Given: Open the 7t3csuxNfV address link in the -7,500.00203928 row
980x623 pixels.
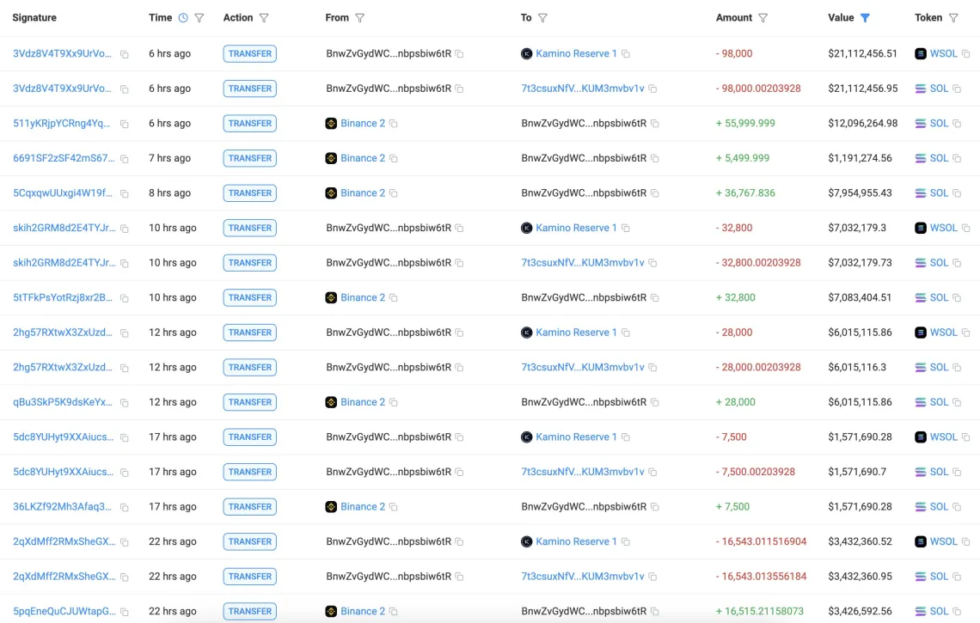Looking at the screenshot, I should coord(582,472).
